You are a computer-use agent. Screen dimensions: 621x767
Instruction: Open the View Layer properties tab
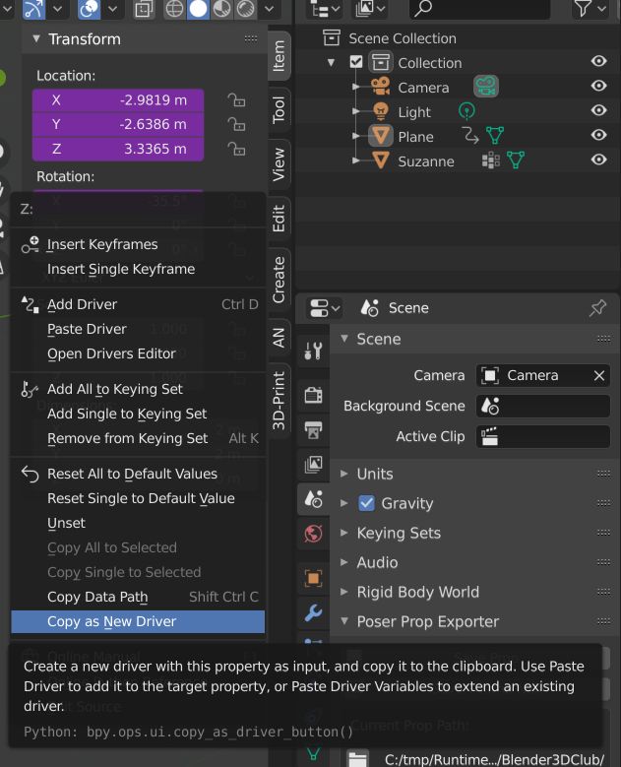313,464
